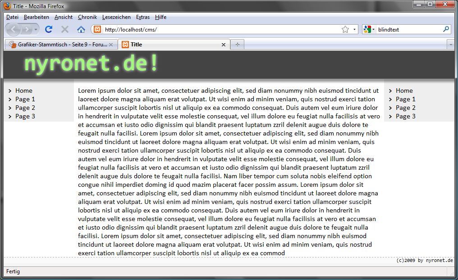Click the search magnifier icon
Viewport: 458px width, 280px height.
pyautogui.click(x=446, y=29)
